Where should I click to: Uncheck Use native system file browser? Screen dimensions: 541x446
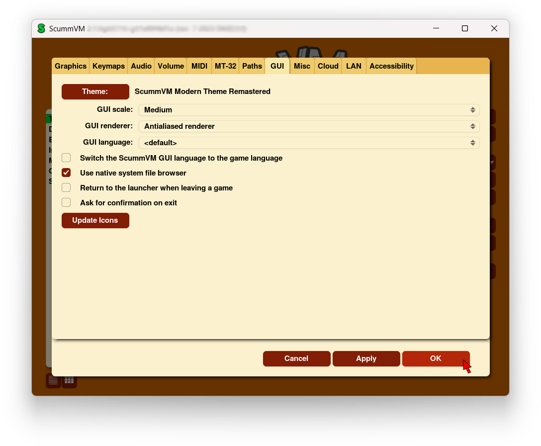click(66, 173)
